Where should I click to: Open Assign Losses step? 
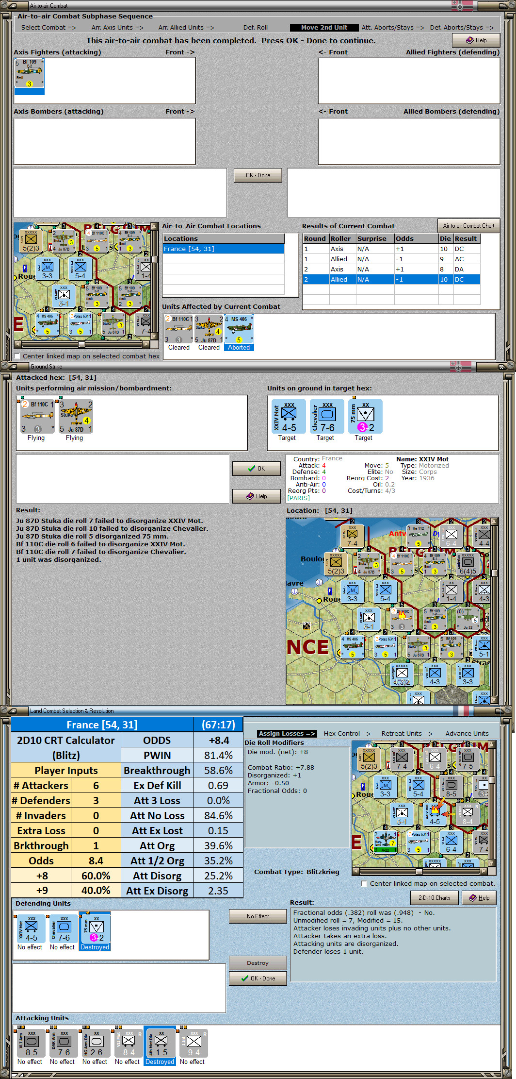tap(287, 733)
